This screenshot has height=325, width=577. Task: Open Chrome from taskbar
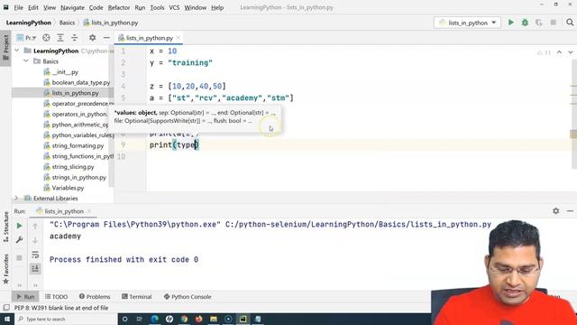(x=184, y=319)
